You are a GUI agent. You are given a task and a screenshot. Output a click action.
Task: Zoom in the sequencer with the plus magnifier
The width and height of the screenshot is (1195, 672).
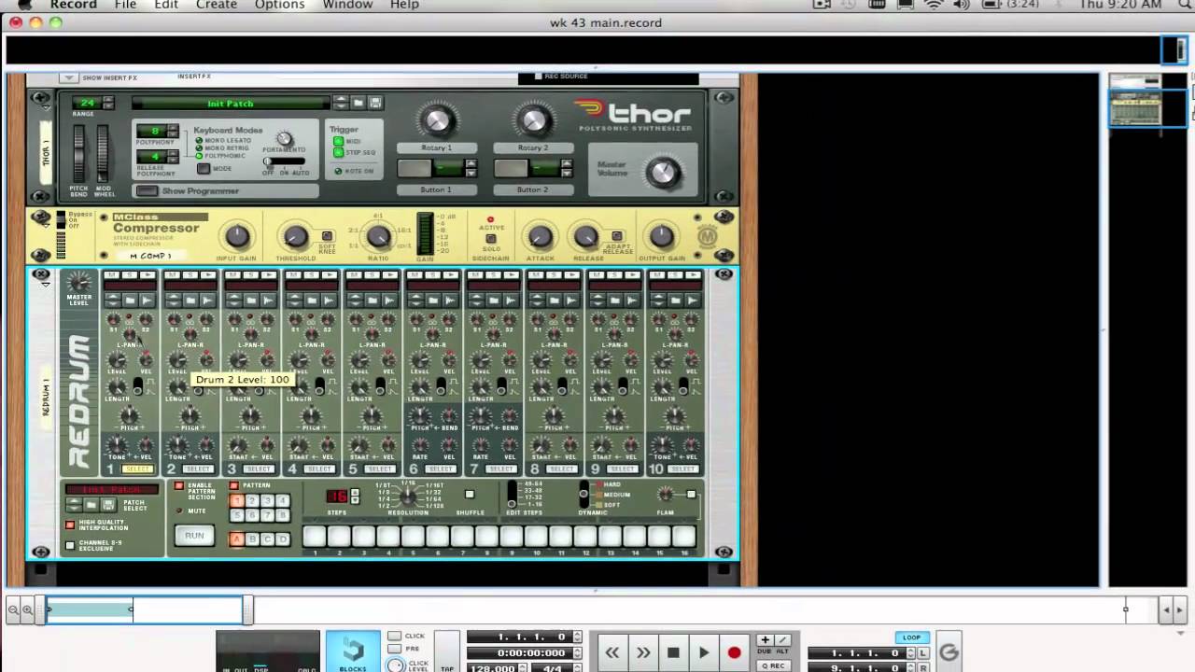click(x=27, y=610)
